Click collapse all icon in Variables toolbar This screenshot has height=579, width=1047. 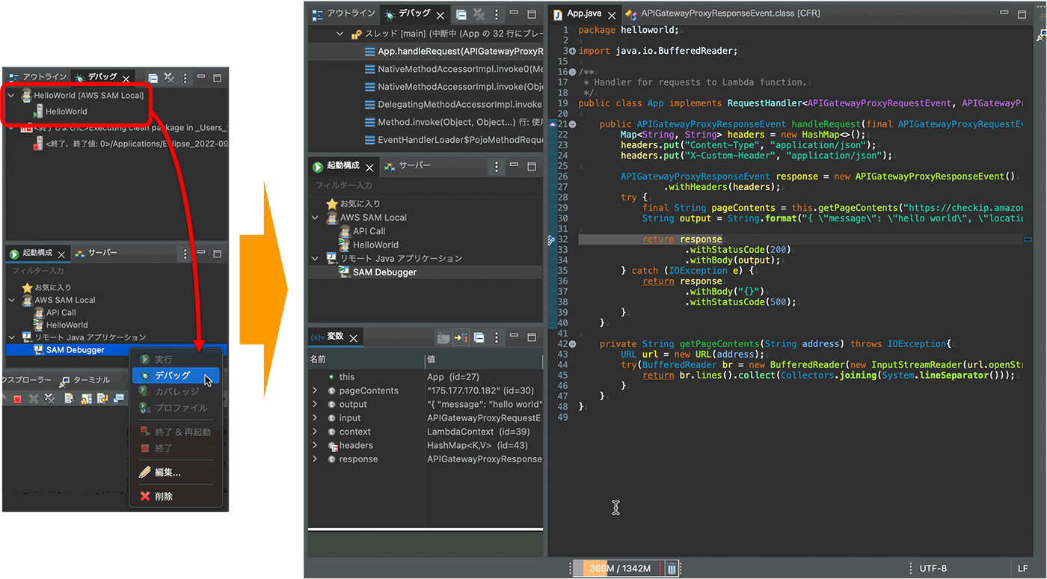(479, 338)
